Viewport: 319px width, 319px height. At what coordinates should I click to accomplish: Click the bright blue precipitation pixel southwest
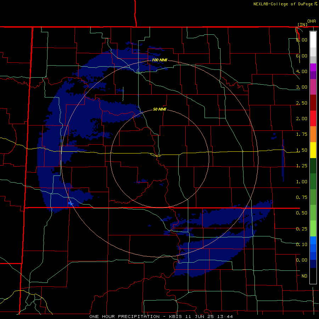click(71, 203)
